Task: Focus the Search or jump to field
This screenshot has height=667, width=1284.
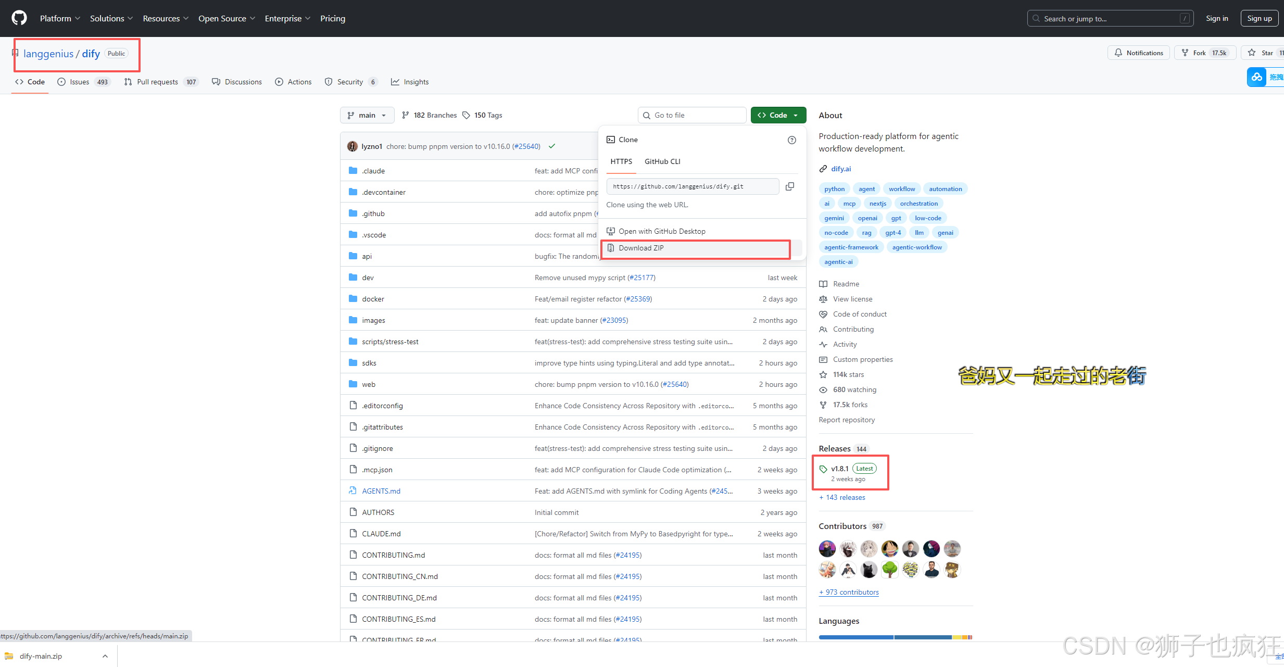Action: pyautogui.click(x=1110, y=18)
